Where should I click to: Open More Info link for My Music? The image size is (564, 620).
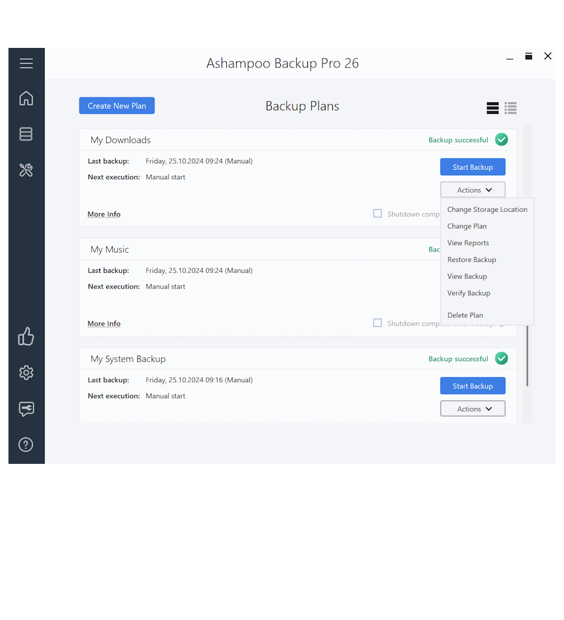pyautogui.click(x=104, y=324)
